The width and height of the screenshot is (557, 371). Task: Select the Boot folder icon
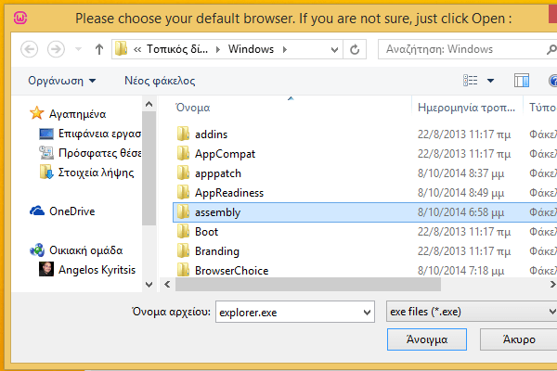182,232
